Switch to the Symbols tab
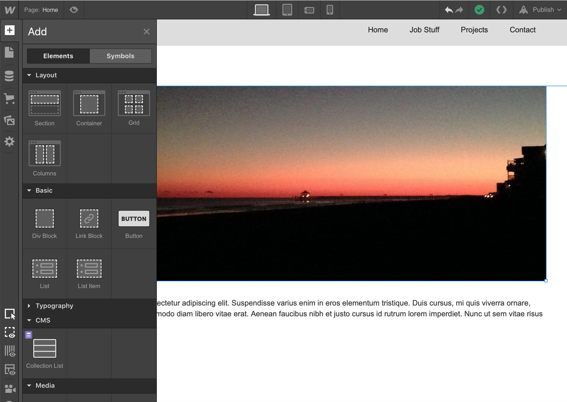Screen dimensions: 567x402 [120, 56]
